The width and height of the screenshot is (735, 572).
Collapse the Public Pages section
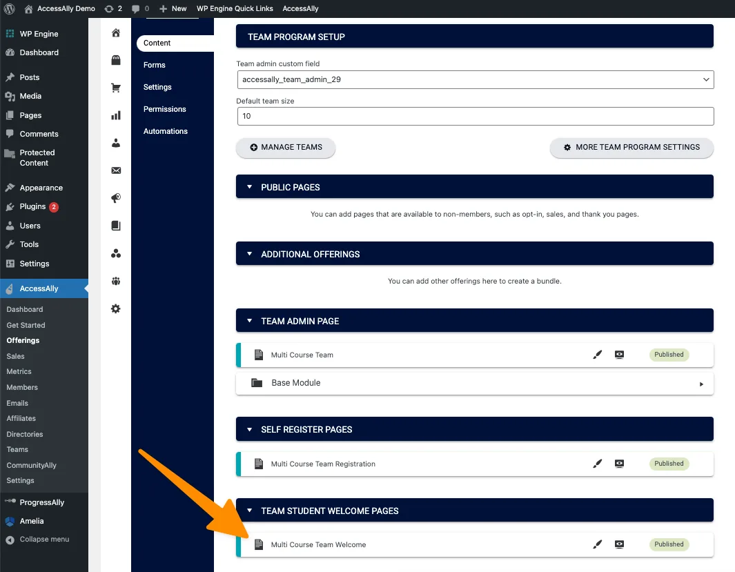coord(250,187)
